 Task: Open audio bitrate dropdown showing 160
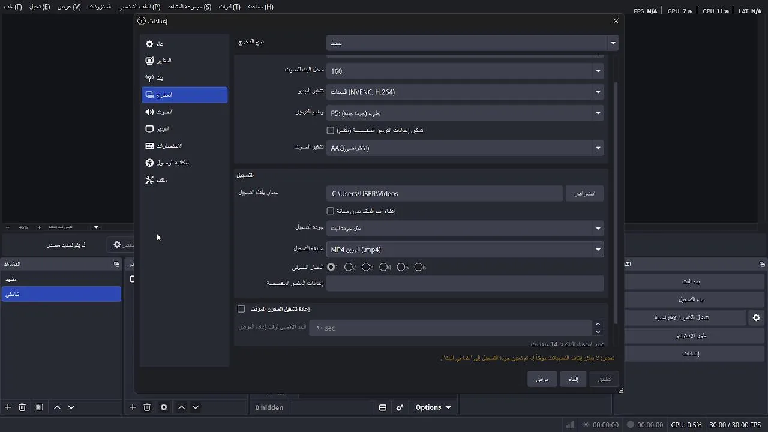pos(465,71)
